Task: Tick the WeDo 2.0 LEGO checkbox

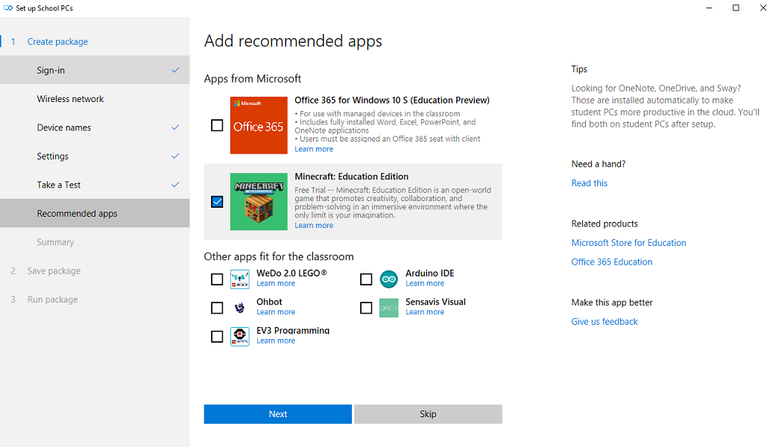Action: point(217,279)
